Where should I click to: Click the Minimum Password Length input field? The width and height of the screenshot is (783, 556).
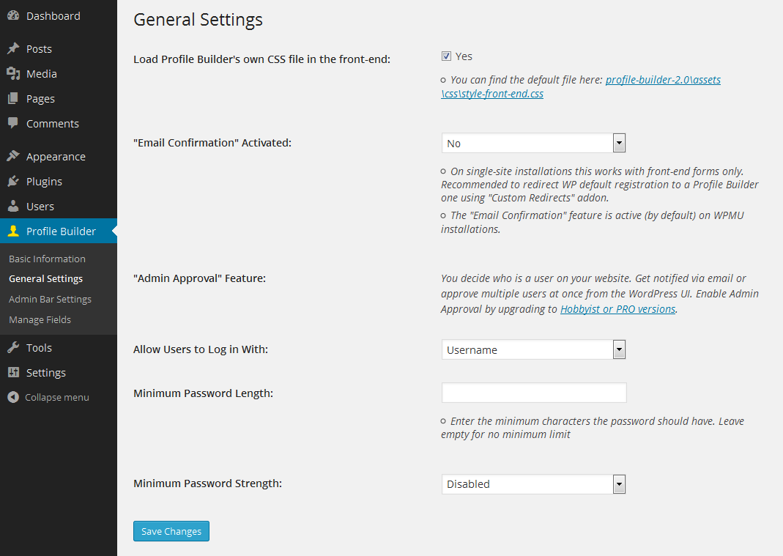coord(534,393)
